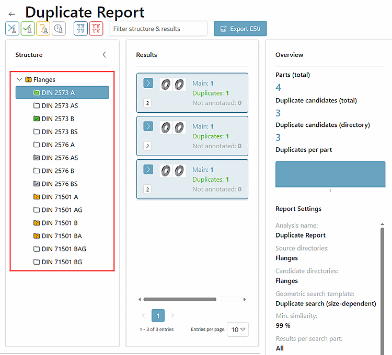Select results page 1
392x355 pixels.
pos(158,315)
